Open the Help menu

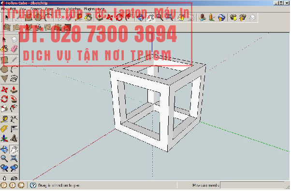(101, 9)
